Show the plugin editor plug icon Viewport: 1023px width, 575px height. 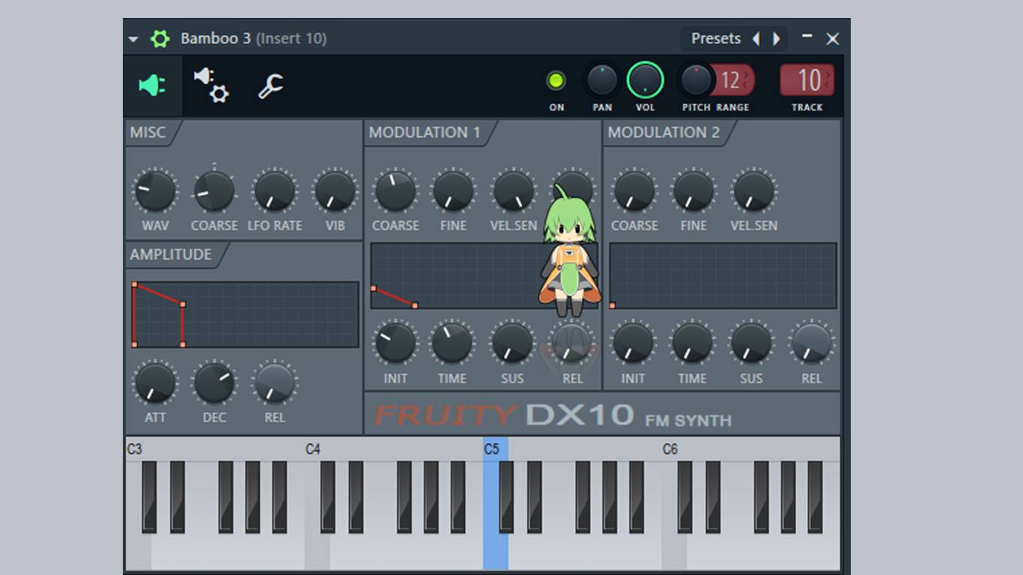pyautogui.click(x=153, y=85)
